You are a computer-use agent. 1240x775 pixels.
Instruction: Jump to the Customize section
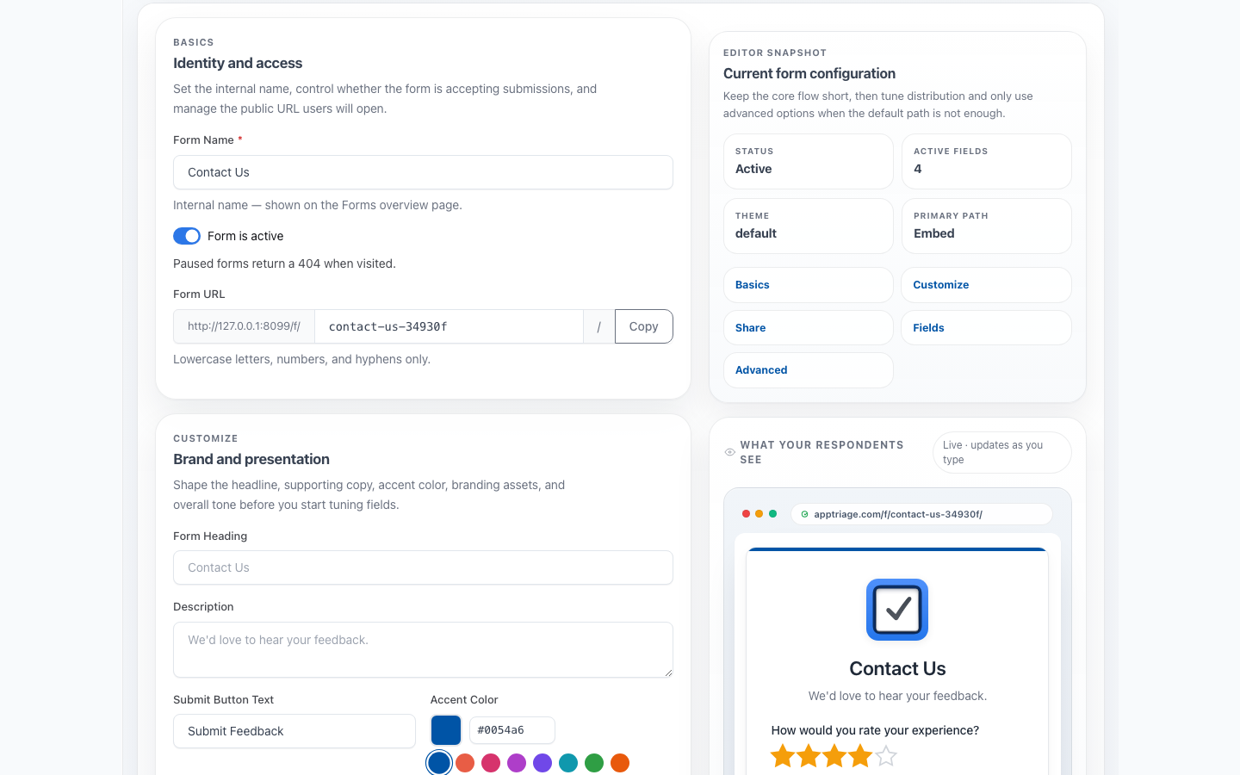tap(986, 285)
